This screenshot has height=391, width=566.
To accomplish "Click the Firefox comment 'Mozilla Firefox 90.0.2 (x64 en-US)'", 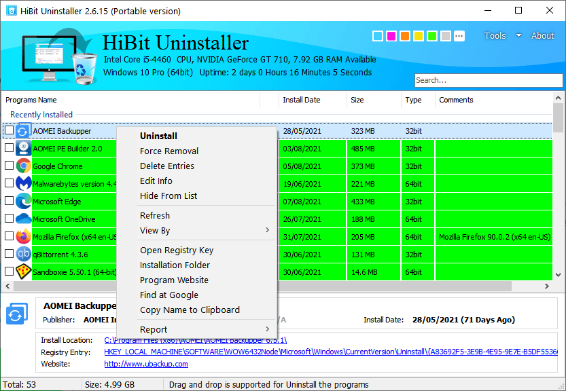I will [x=495, y=237].
